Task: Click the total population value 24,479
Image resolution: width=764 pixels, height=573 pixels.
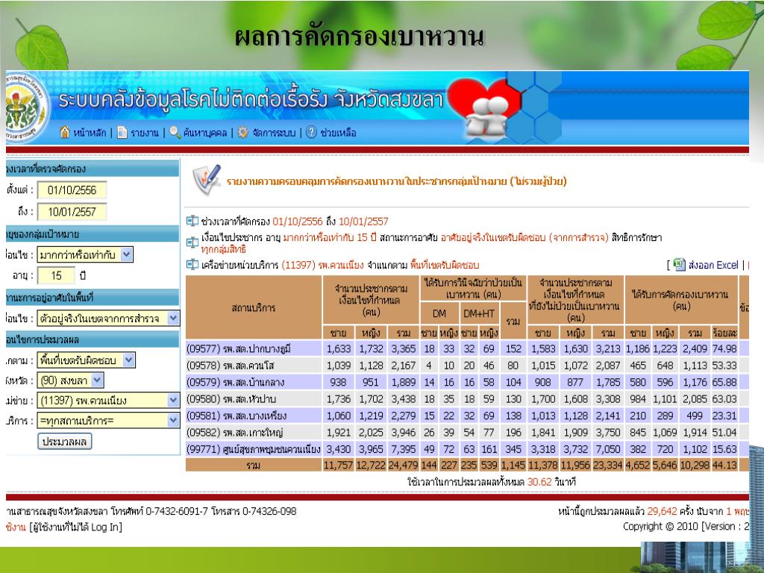Action: tap(403, 465)
